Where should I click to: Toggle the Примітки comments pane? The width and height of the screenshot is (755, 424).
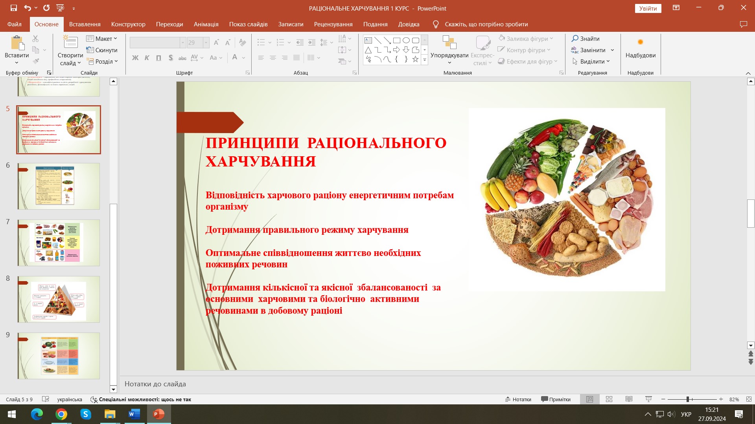(x=556, y=399)
